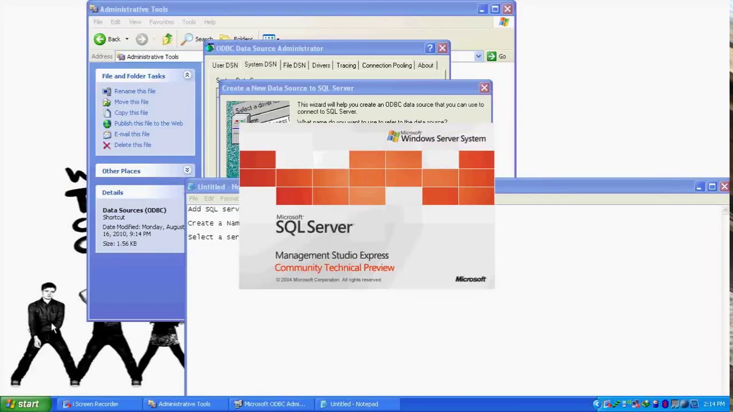Screen dimensions: 733x412
Task: Click Copy this file link
Action: tap(131, 113)
